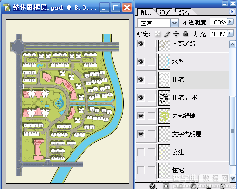Toggle link box of 水系 layer

[x=151, y=62]
